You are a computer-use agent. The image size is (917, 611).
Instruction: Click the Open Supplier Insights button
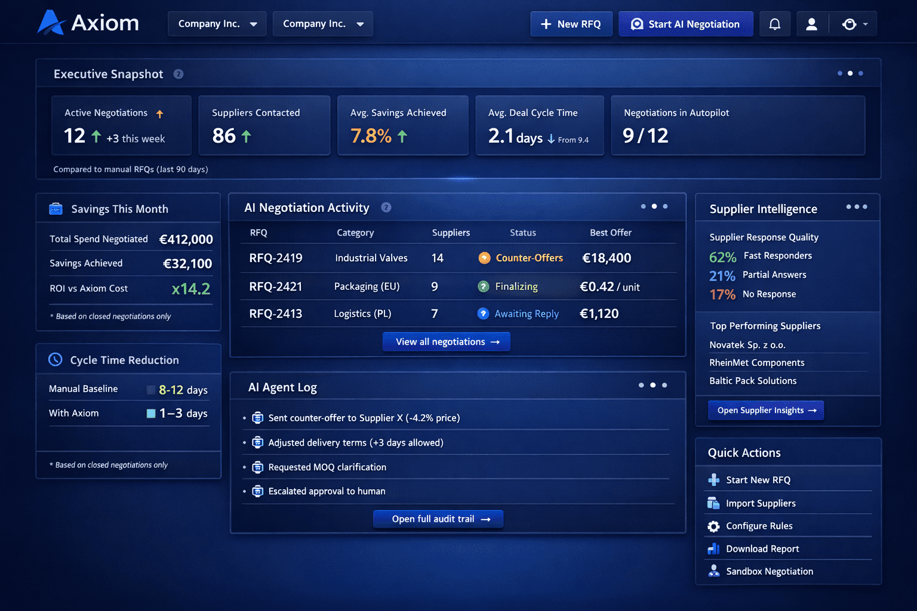click(x=765, y=410)
